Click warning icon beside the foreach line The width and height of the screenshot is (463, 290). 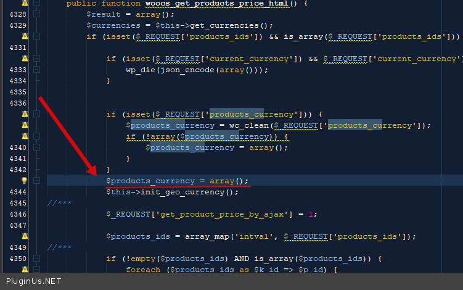click(25, 270)
